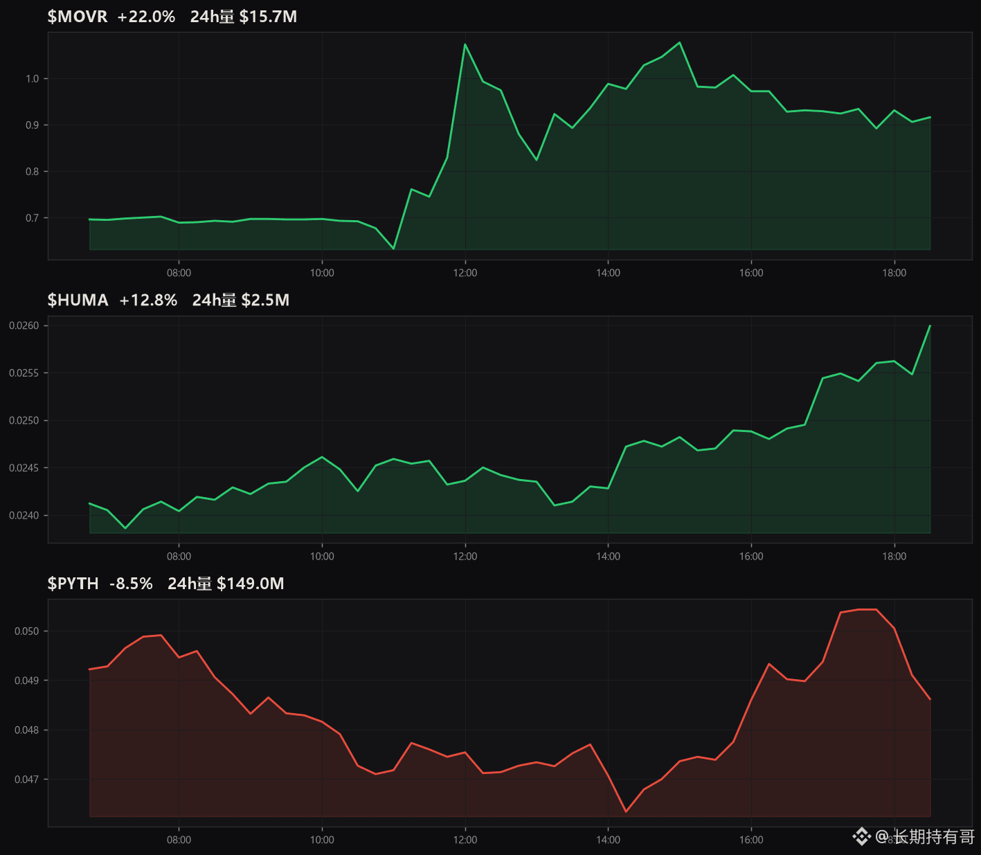Click the 0.7 price tick on MOVR chart
This screenshot has height=855, width=981.
tap(33, 218)
